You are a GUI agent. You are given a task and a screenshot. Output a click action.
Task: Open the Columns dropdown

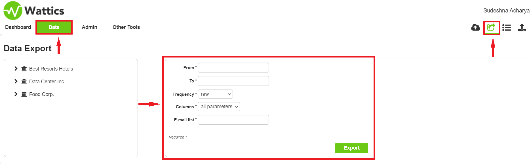coord(219,107)
